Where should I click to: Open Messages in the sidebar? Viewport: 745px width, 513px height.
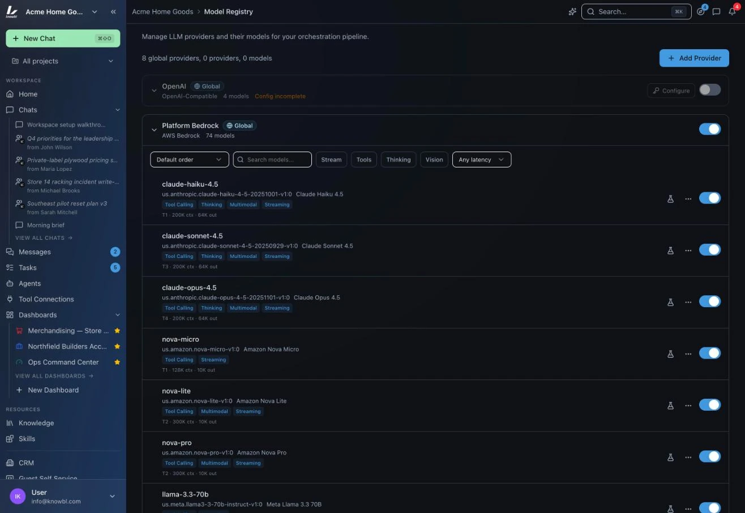coord(63,252)
